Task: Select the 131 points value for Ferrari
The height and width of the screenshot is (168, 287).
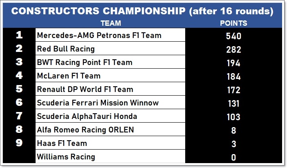Action: click(233, 103)
